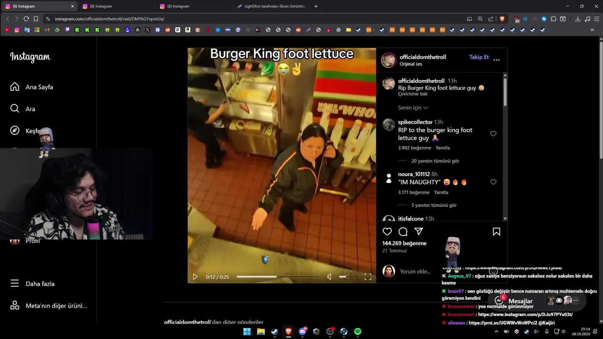The width and height of the screenshot is (603, 339).
Task: Expand 5 yanıtın tümünü gör
Action: click(x=434, y=205)
